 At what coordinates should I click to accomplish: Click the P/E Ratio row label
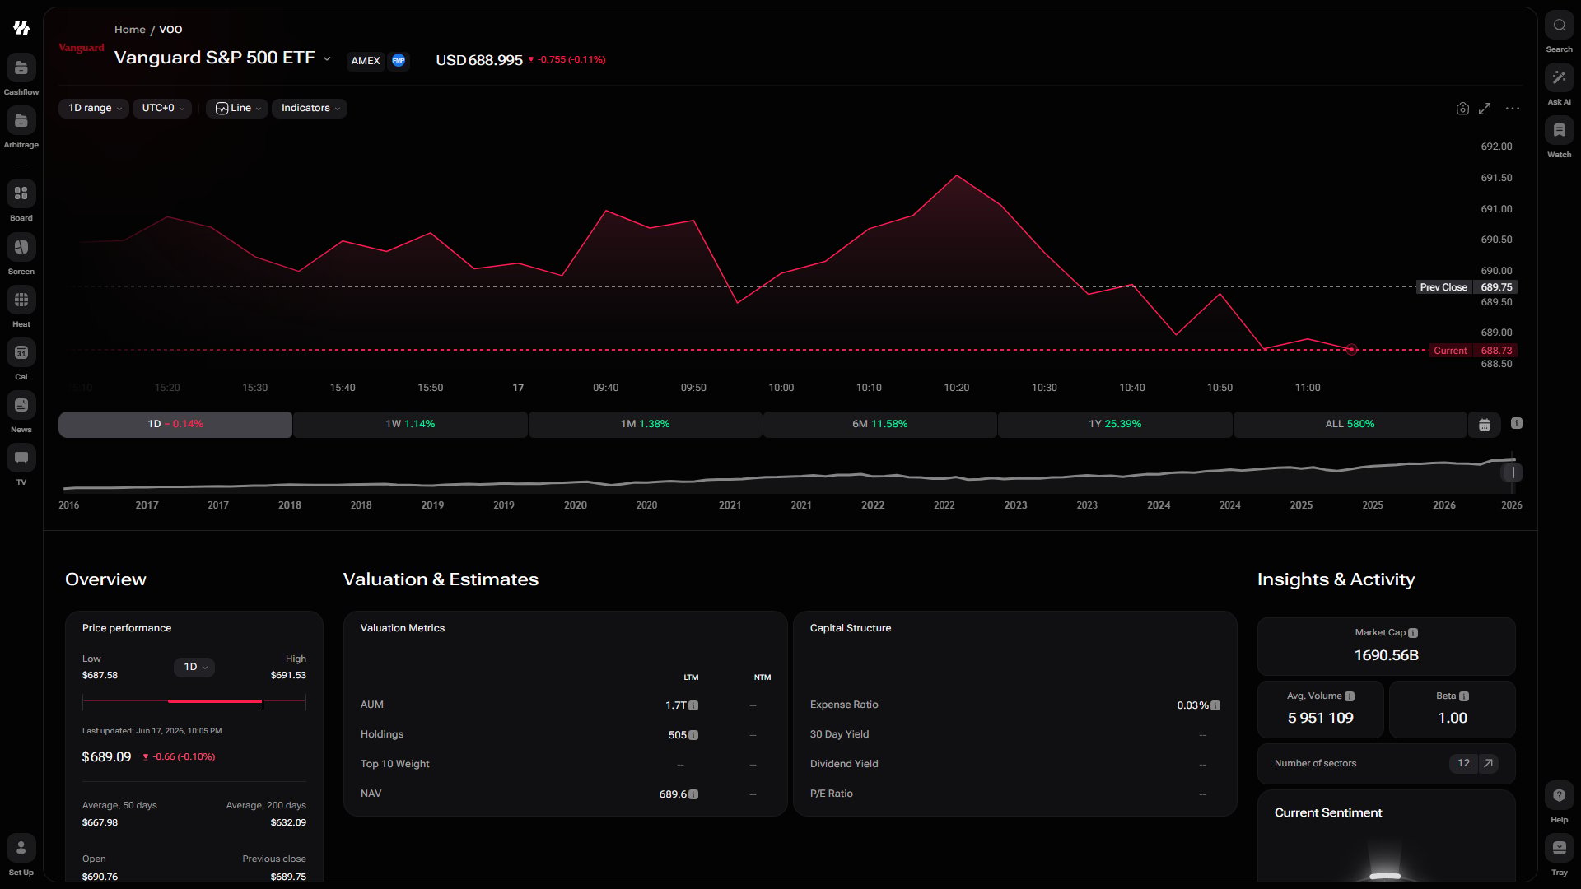[x=831, y=794]
